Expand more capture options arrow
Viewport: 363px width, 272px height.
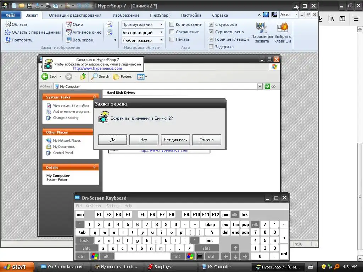coord(115,40)
